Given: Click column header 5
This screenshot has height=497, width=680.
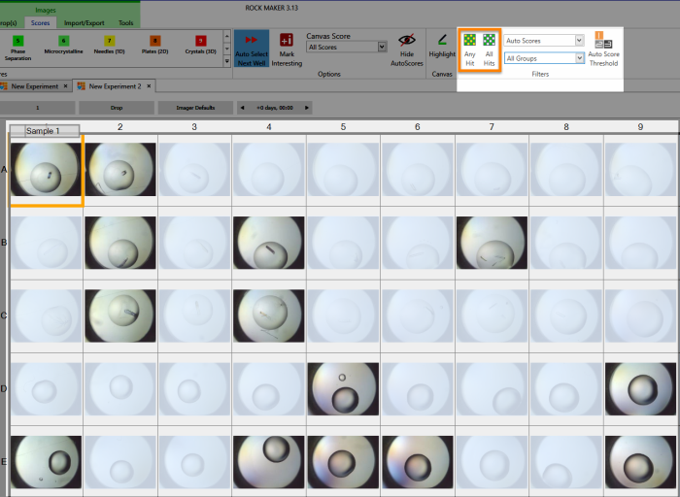Looking at the screenshot, I should pos(343,126).
